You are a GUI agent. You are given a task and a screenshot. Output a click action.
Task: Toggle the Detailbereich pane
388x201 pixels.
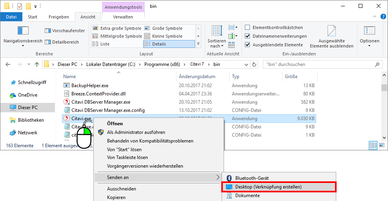[x=62, y=42]
